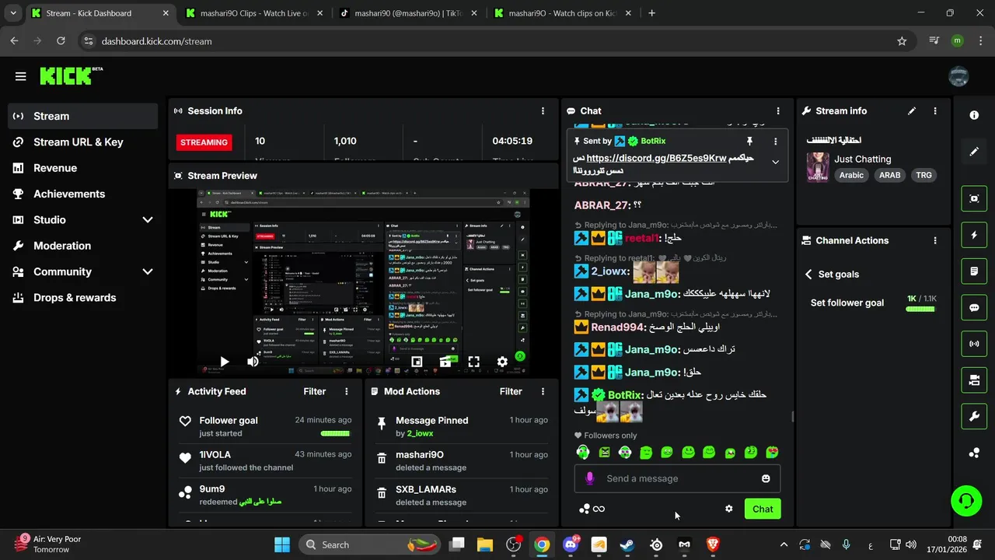The height and width of the screenshot is (560, 995).
Task: Edit Stream info with pencil icon
Action: click(x=912, y=111)
